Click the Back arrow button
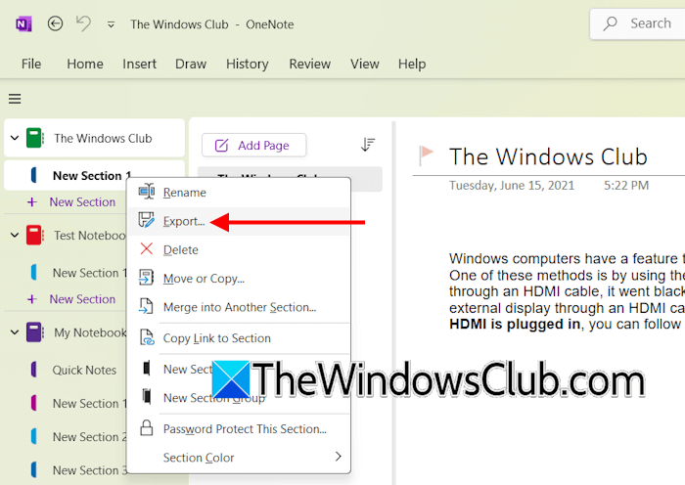This screenshot has width=685, height=485. pos(55,23)
